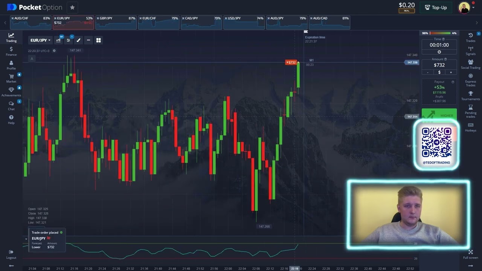
Task: Click the Top-Up button
Action: [436, 7]
